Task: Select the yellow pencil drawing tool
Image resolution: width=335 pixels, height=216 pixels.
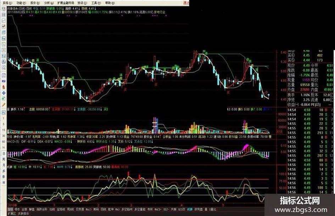Action: pos(4,105)
